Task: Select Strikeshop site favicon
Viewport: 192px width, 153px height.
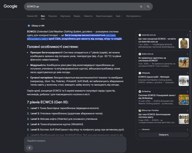Action: tap(140, 91)
